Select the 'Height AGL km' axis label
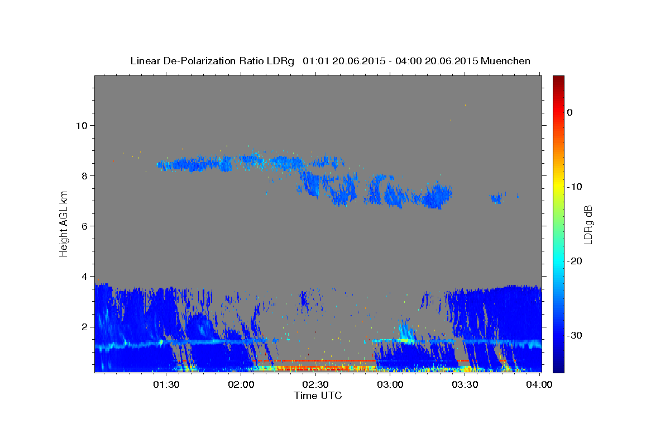The image size is (670, 447). 64,223
